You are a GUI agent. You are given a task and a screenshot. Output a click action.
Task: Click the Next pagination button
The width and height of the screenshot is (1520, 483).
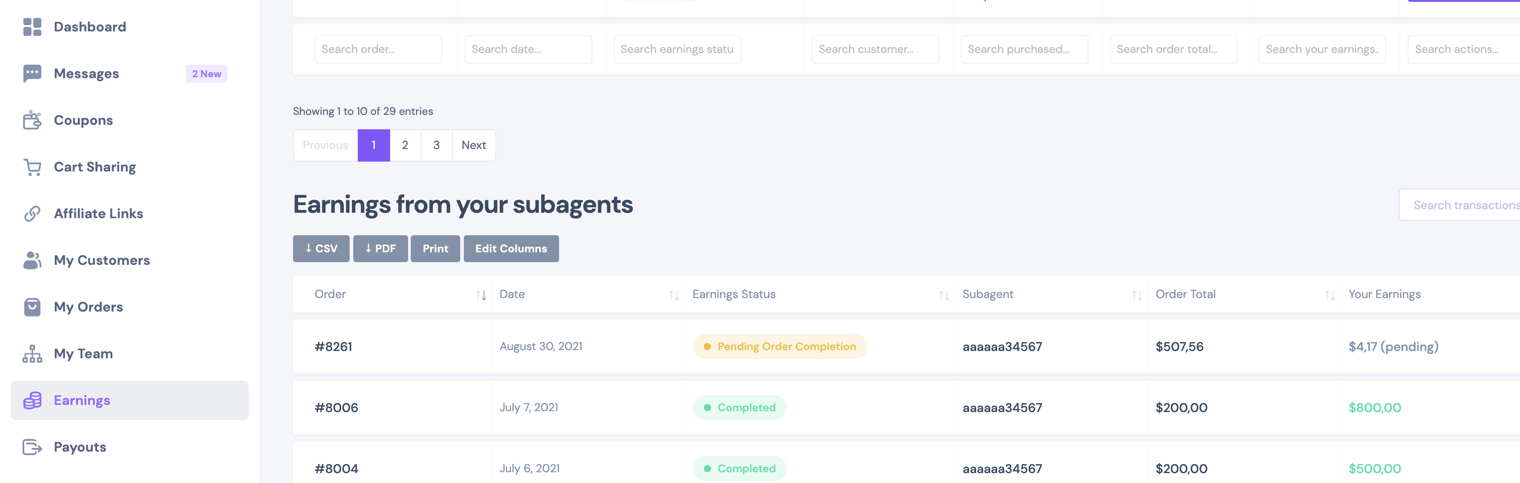click(x=474, y=145)
